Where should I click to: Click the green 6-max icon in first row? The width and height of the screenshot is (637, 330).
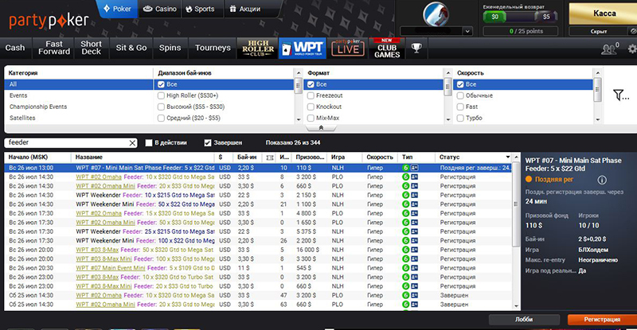click(405, 168)
